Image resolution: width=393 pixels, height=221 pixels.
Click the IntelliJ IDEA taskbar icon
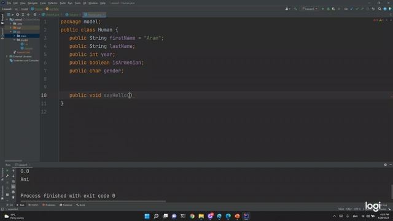(246, 216)
